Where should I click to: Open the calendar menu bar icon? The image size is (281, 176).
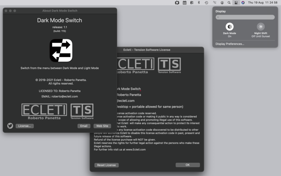(185, 3)
